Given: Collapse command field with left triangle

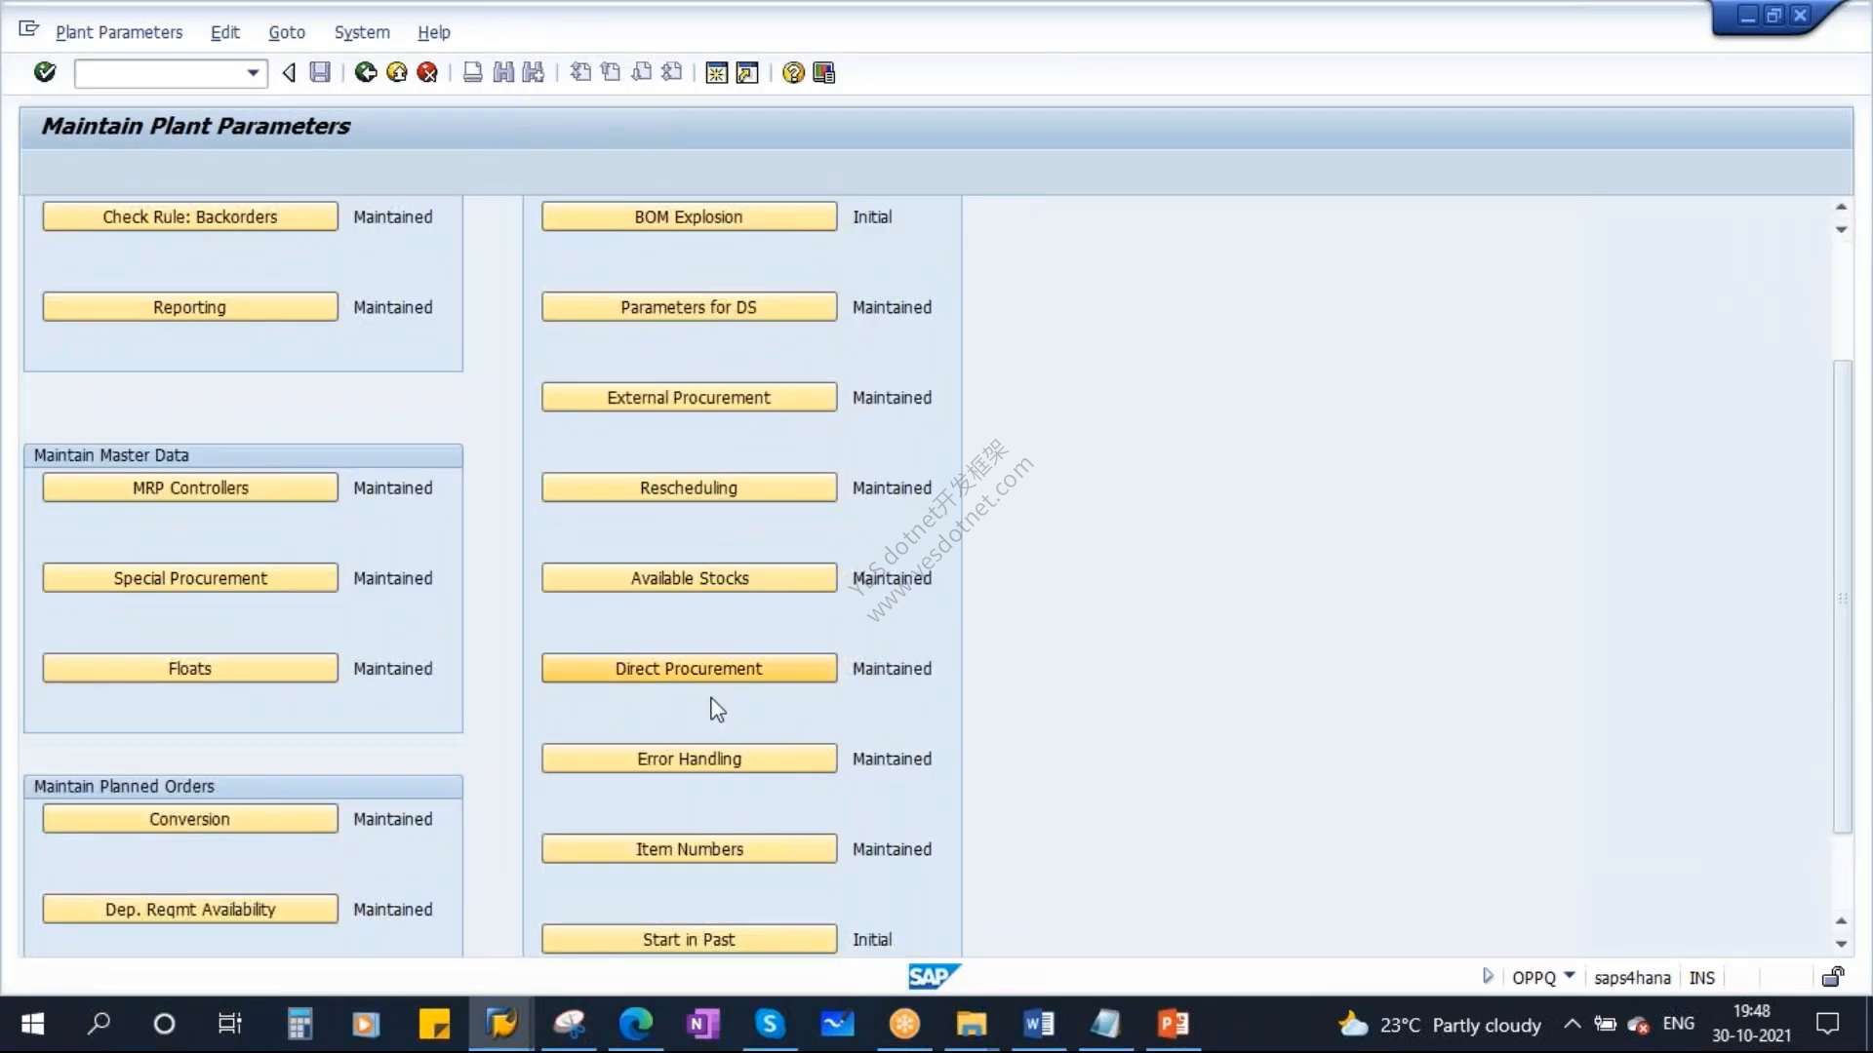Looking at the screenshot, I should click(x=289, y=73).
